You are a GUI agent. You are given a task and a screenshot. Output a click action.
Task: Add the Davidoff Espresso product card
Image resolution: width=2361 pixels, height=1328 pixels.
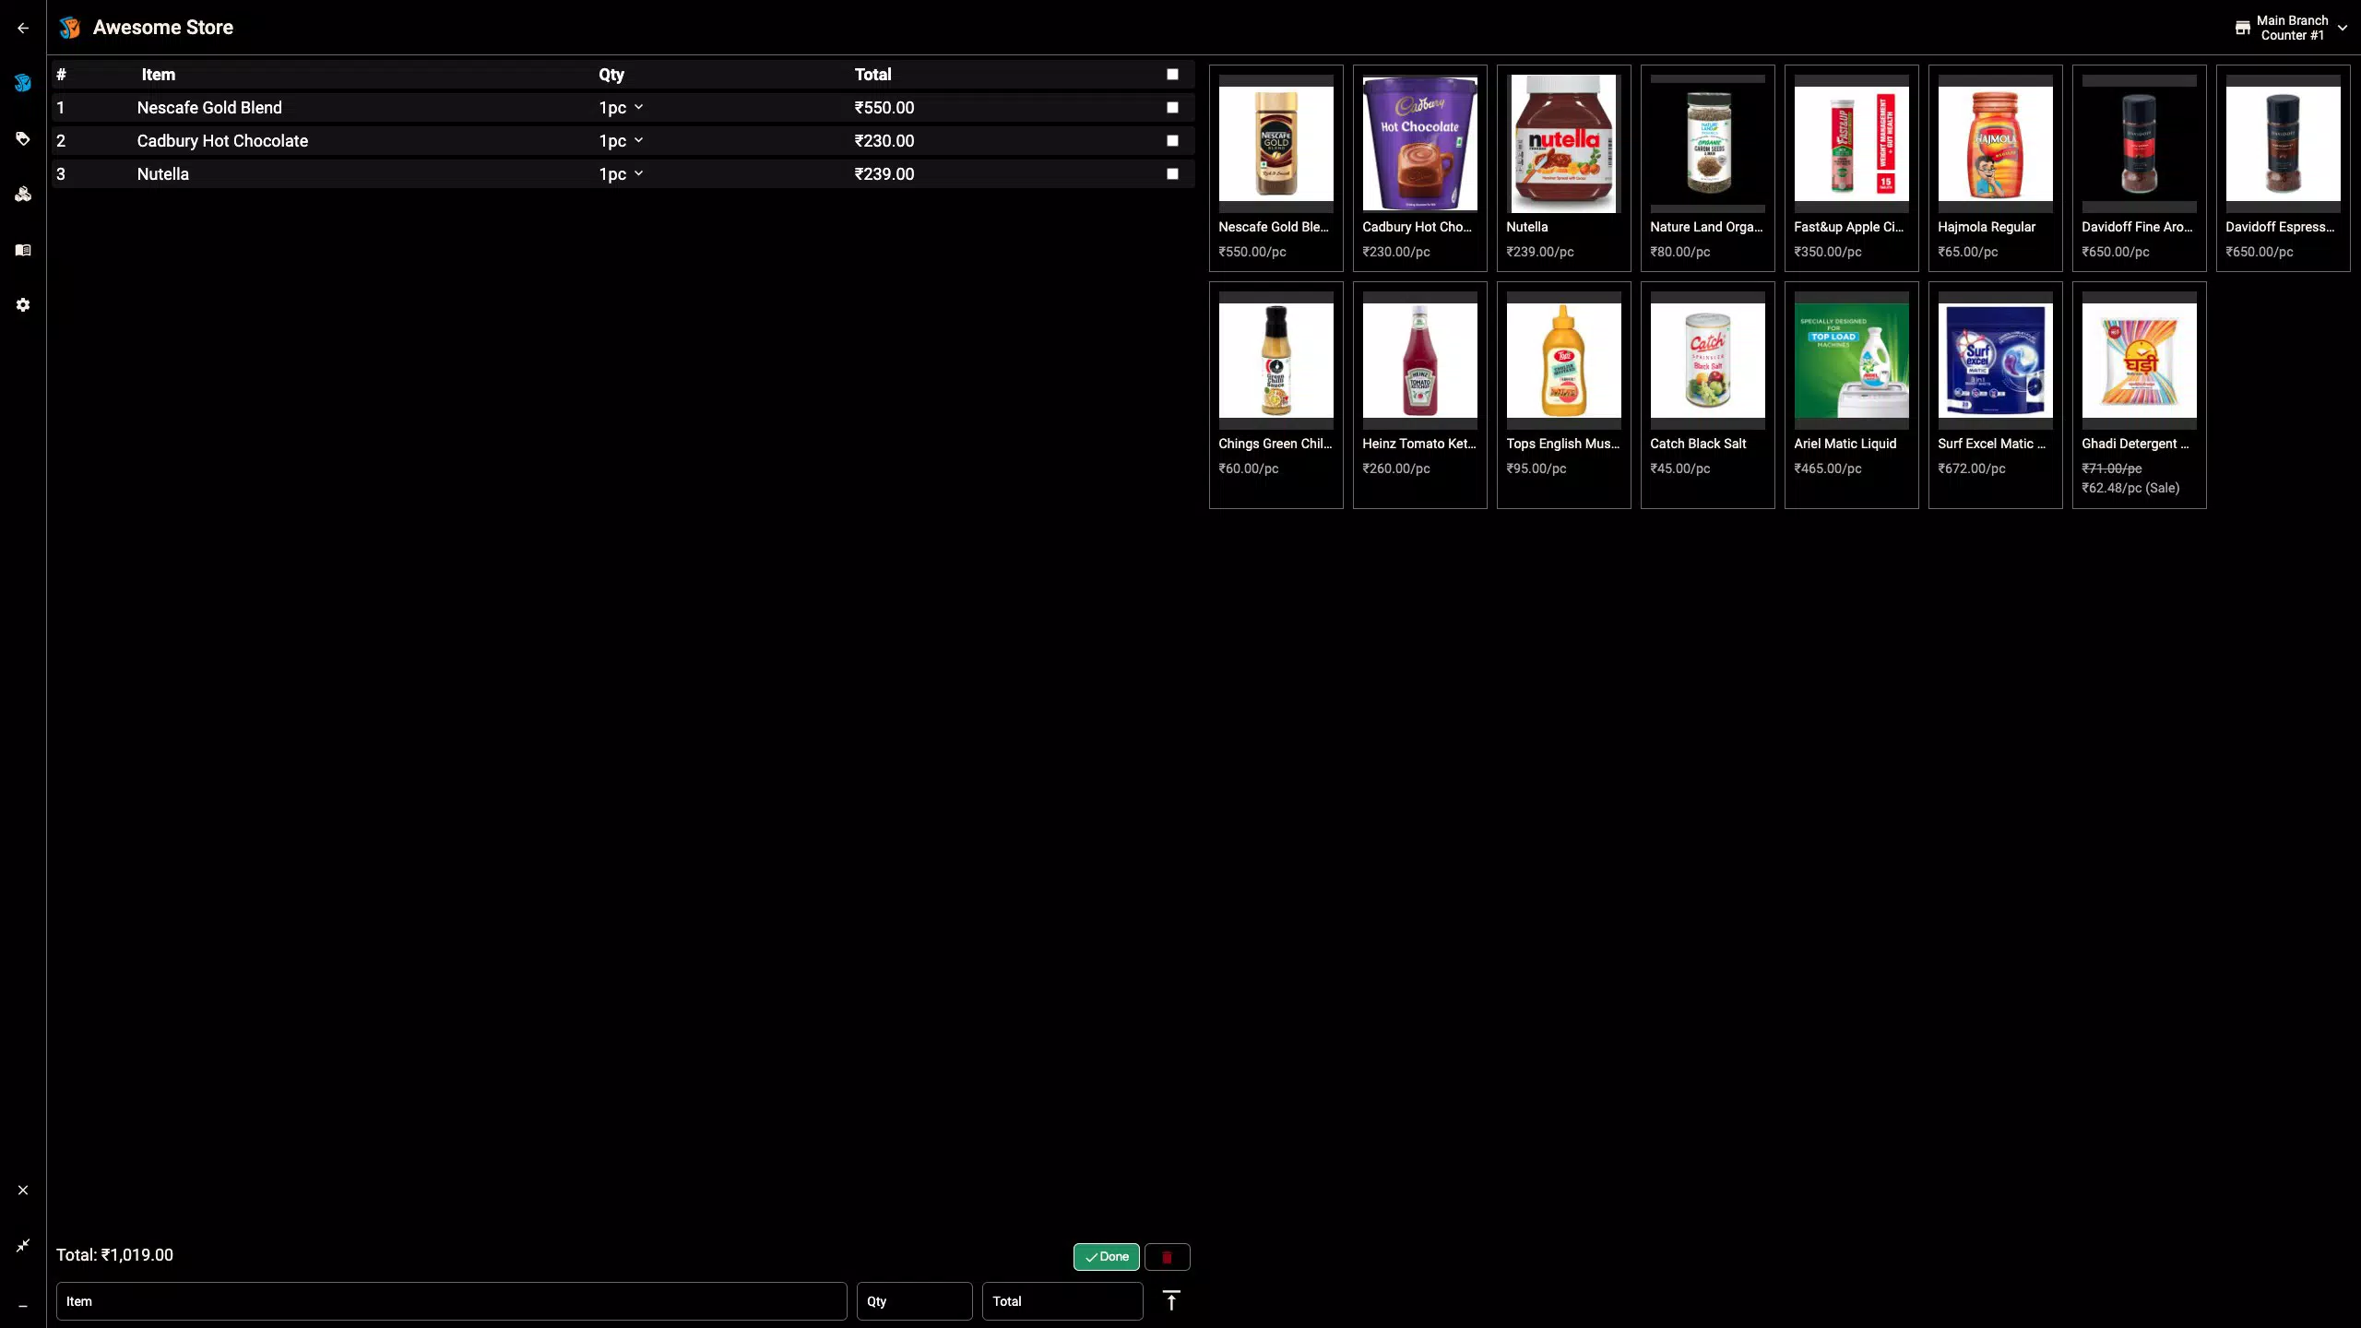[2283, 168]
